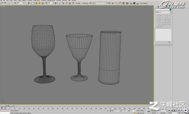This screenshot has height=114, width=189.
Task: Click the Configure Modifier Sets icon
Action: click(x=169, y=42)
